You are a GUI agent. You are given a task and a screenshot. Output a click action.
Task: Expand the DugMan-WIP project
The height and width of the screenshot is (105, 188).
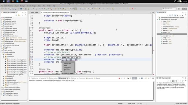[2, 27]
